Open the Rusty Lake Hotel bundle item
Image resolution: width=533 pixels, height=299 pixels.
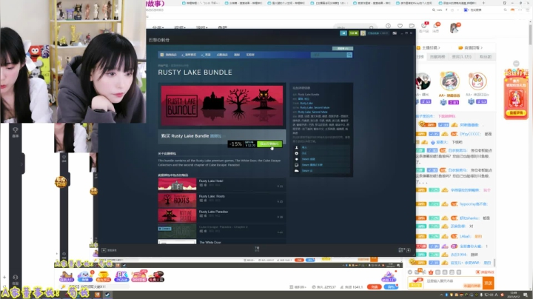point(221,184)
